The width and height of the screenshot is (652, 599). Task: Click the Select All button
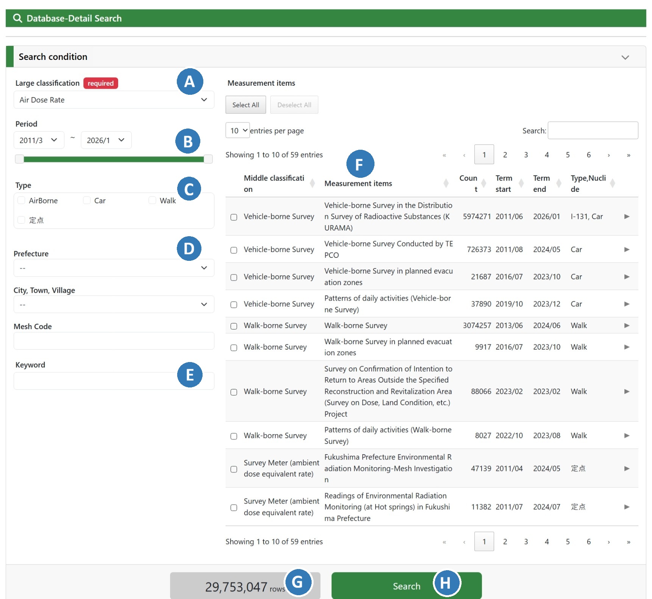pyautogui.click(x=246, y=105)
